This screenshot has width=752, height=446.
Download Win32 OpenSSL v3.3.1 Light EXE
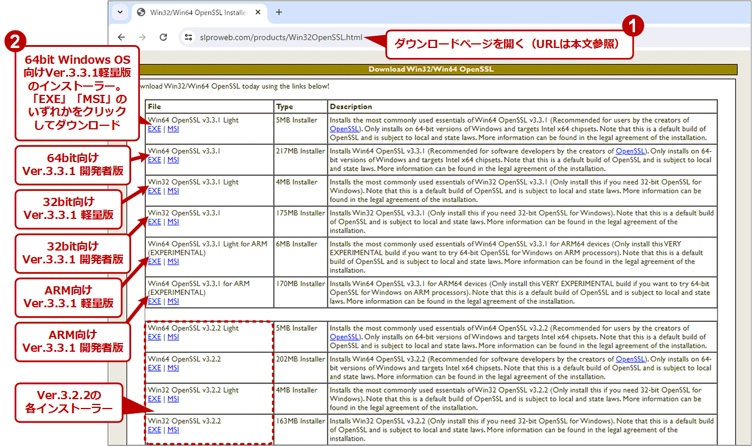click(154, 190)
